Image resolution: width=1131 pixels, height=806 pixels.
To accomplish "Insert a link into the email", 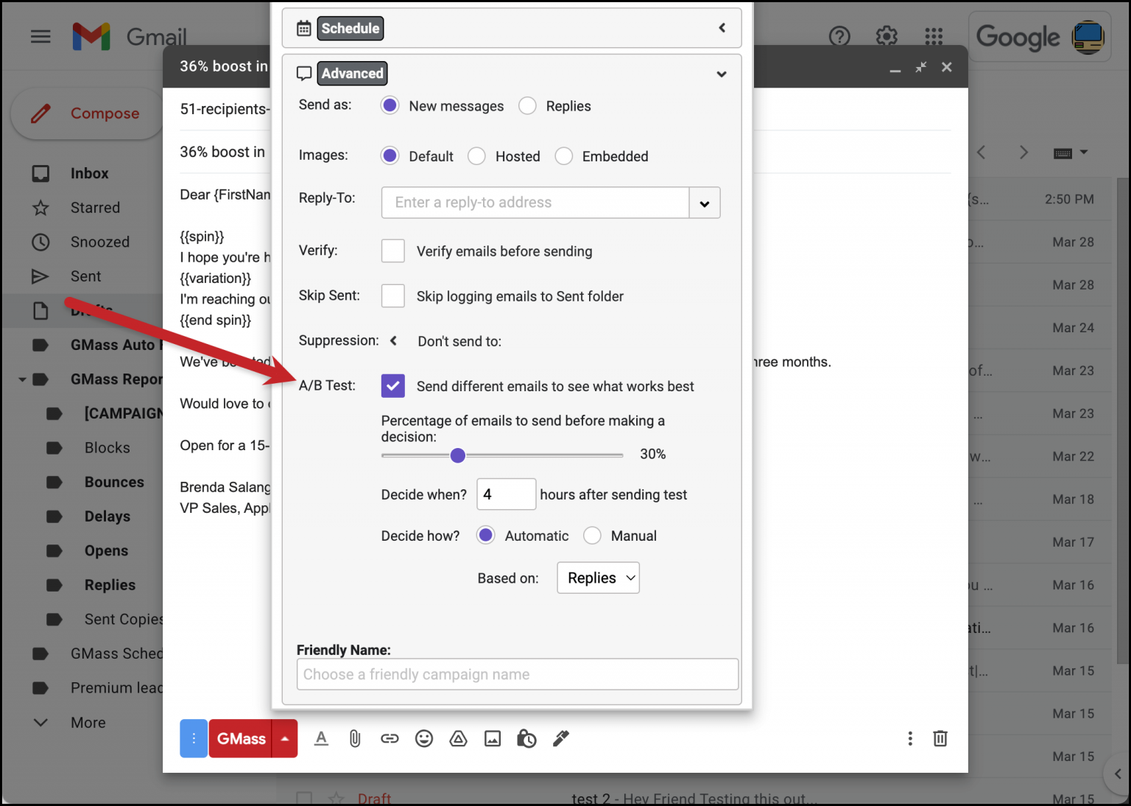I will pos(390,738).
